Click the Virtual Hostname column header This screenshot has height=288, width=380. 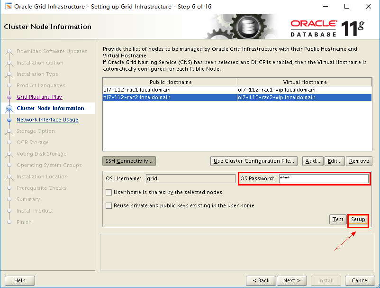[x=305, y=82]
